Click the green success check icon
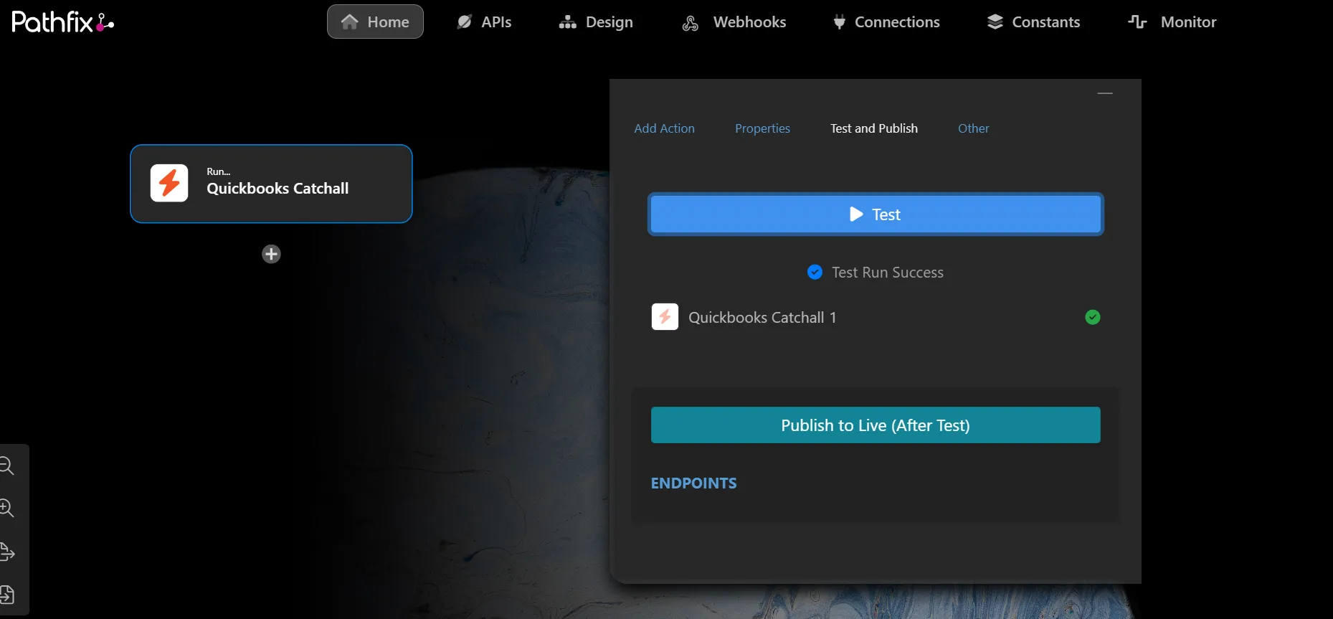The width and height of the screenshot is (1333, 619). pos(1093,317)
